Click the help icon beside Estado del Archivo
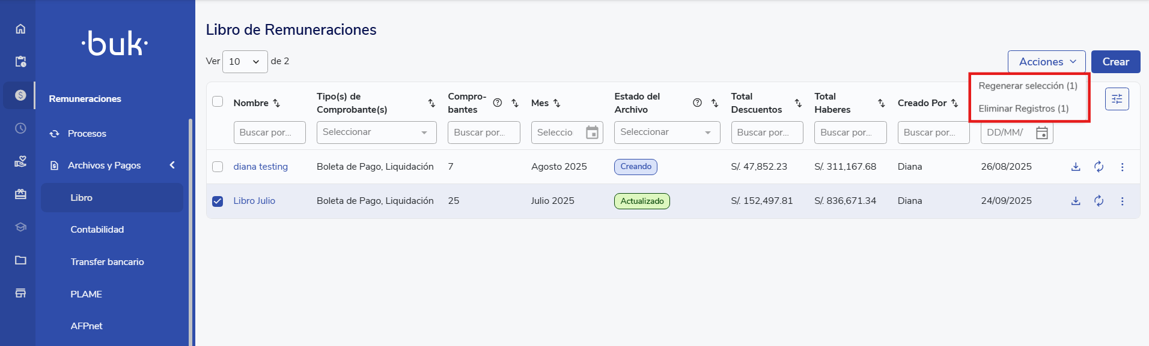The image size is (1149, 346). point(697,103)
